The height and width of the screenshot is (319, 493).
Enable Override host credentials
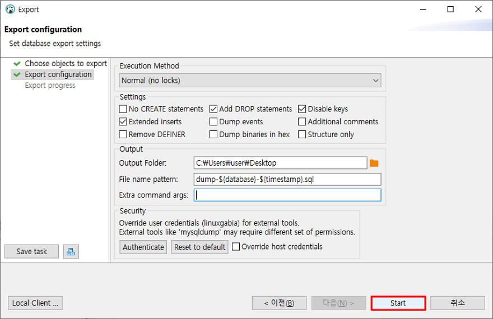236,246
